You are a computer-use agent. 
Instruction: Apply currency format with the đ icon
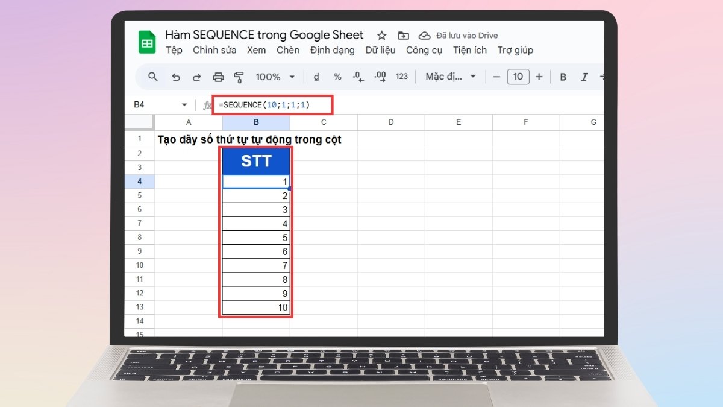pos(316,77)
